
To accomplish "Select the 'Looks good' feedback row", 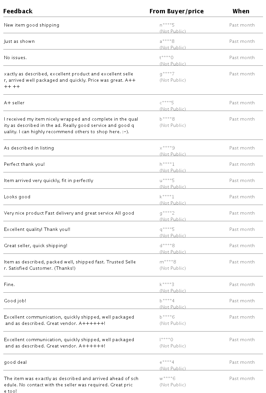I will click(133, 197).
